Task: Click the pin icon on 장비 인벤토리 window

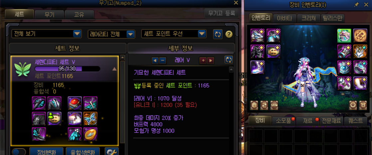Action: click(356, 5)
